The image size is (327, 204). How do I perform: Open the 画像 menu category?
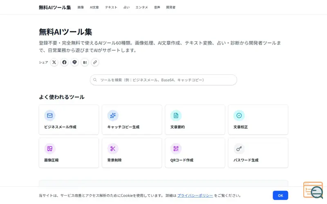(81, 7)
